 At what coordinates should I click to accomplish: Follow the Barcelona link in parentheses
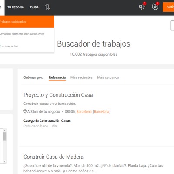pyautogui.click(x=102, y=112)
